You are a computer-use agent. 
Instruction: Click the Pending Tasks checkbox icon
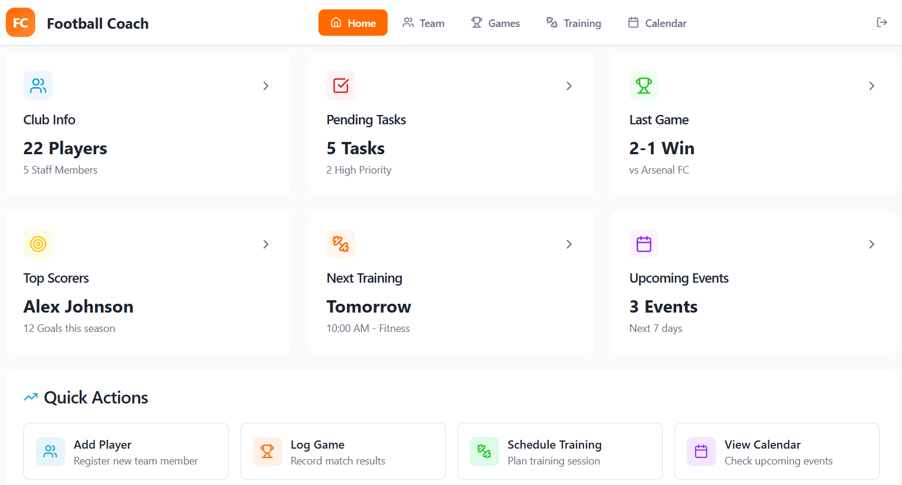coord(341,86)
